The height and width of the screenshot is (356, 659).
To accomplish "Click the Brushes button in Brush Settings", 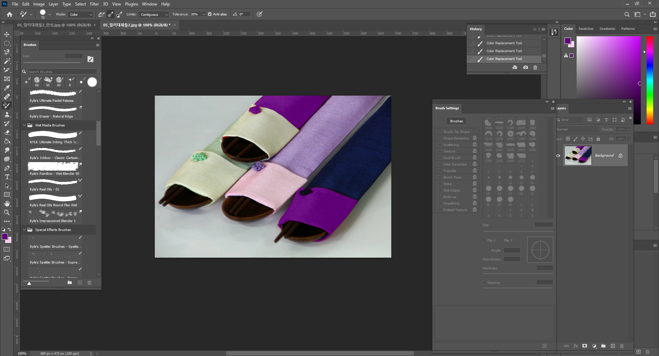I will point(456,121).
